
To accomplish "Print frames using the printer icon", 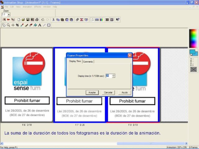I will pyautogui.click(x=37, y=20).
